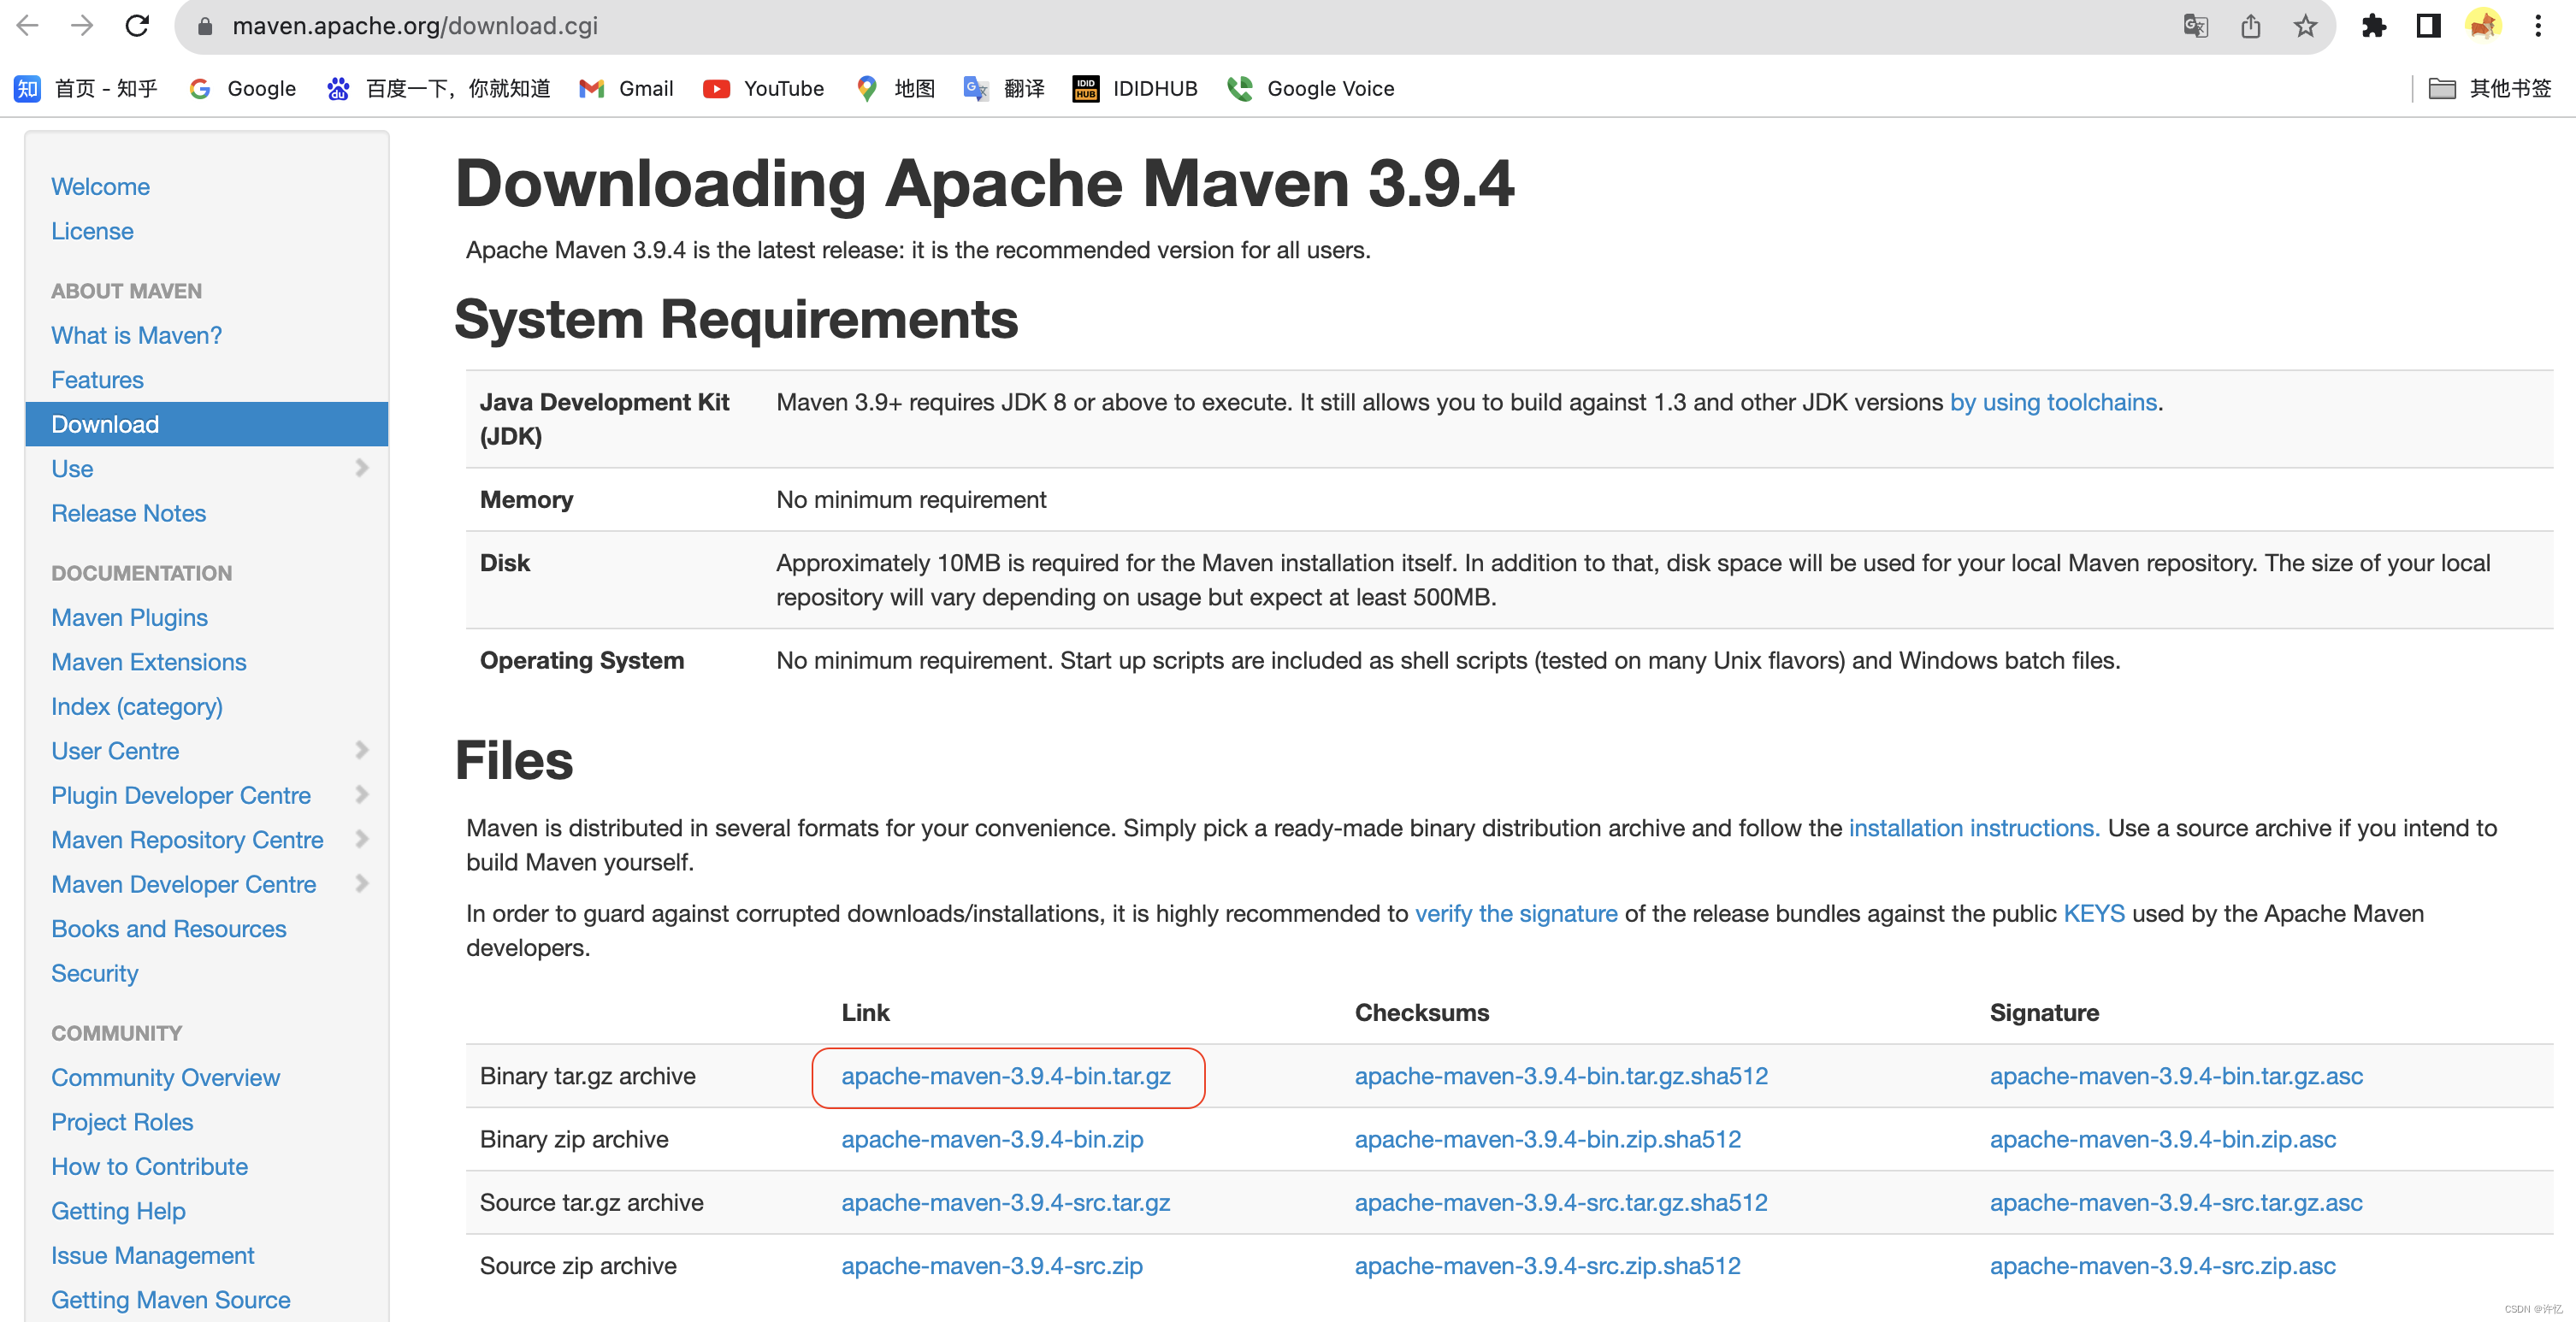Open the License sidebar link

pos(92,231)
